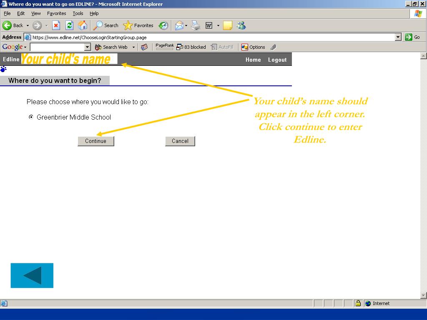Open the Help menu
This screenshot has width=427, height=320.
[x=94, y=13]
